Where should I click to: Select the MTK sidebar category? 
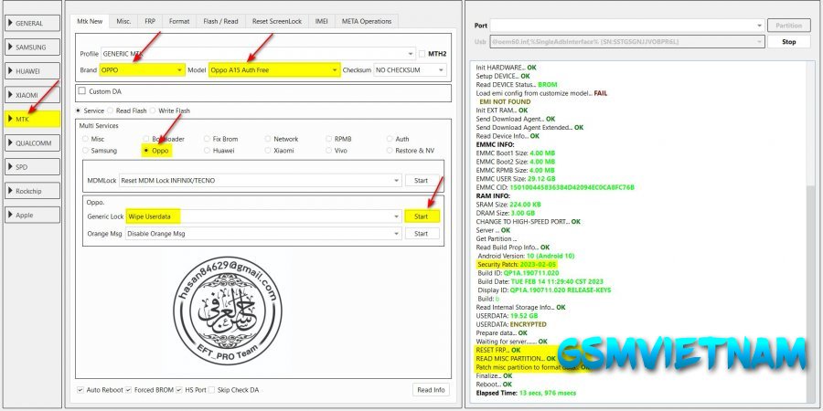coord(32,119)
